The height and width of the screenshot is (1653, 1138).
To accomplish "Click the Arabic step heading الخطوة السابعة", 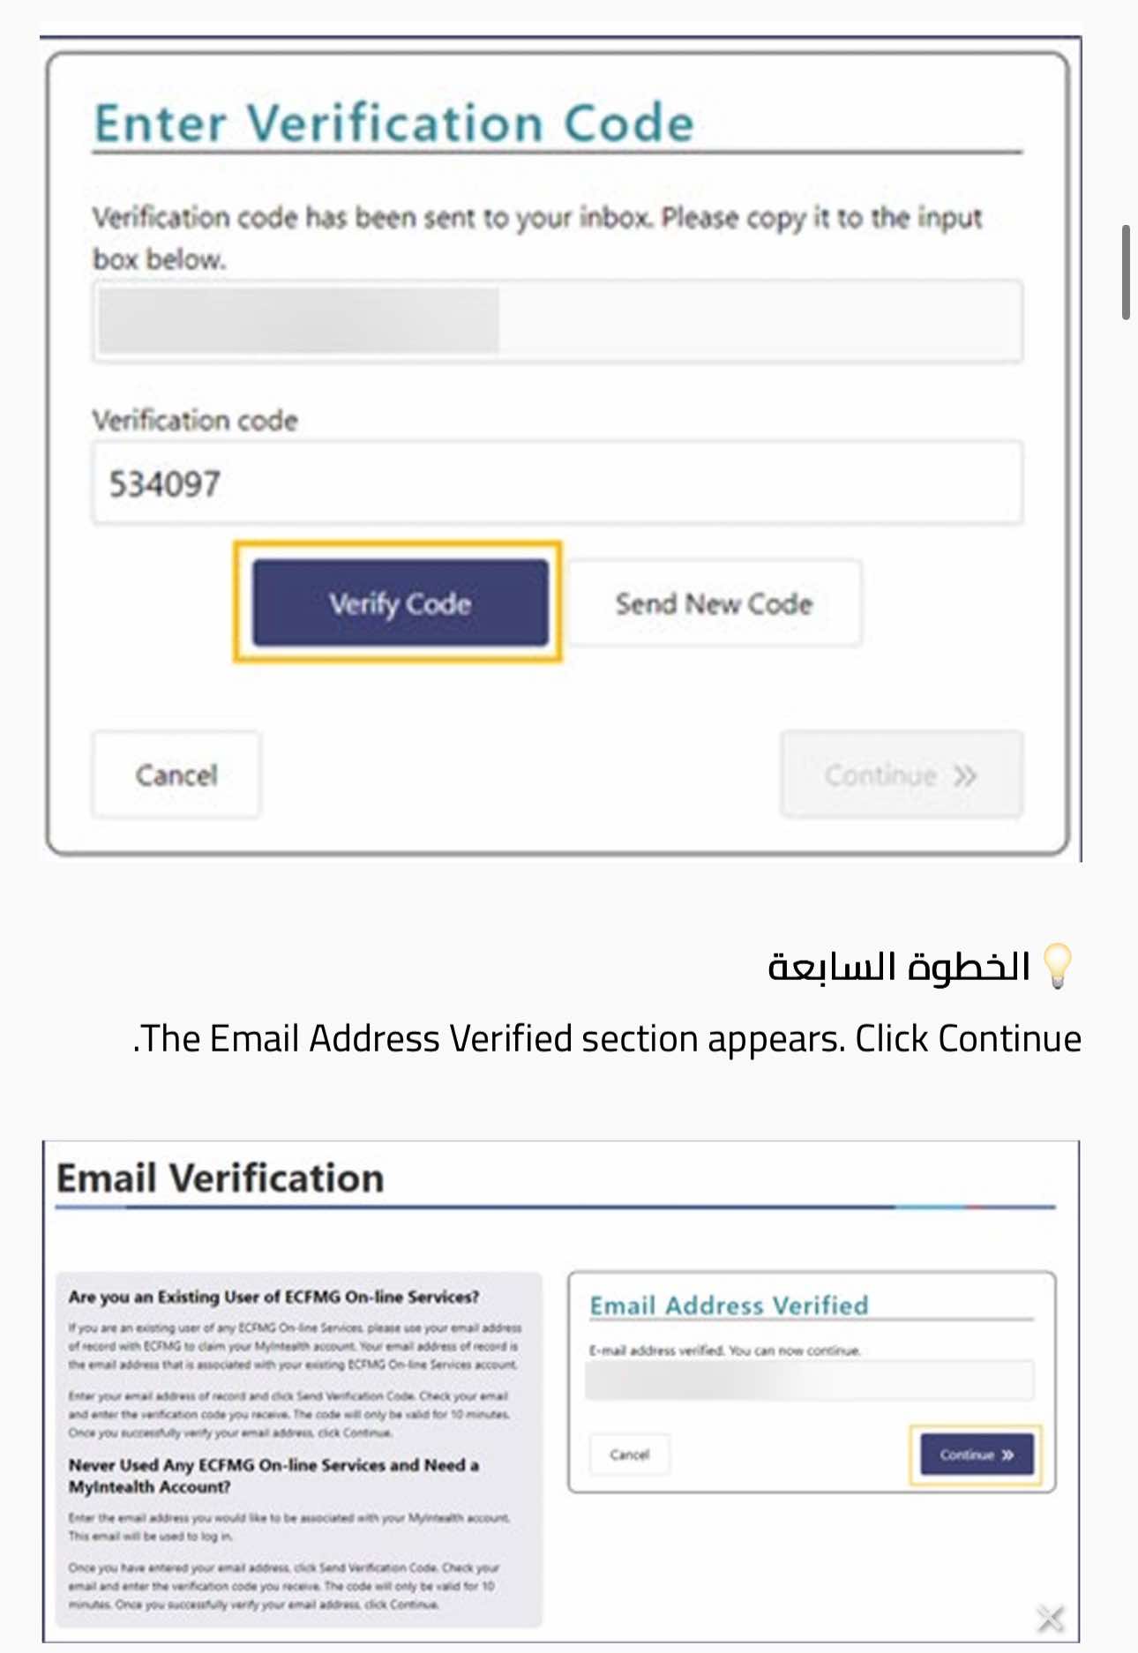I will point(898,967).
